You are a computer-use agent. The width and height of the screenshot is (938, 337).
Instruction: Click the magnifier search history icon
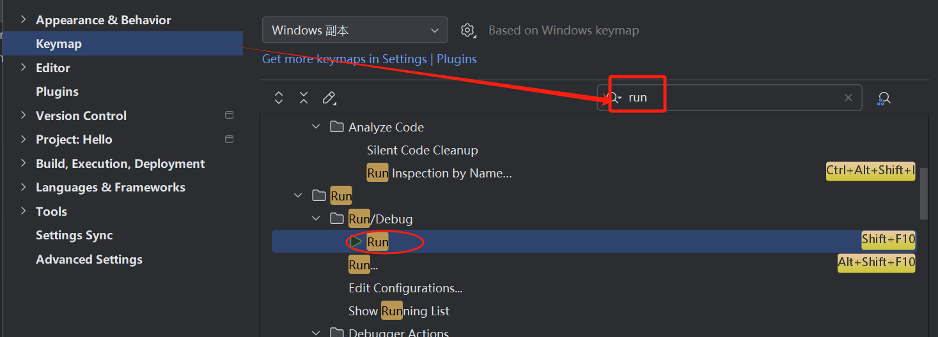click(x=614, y=98)
